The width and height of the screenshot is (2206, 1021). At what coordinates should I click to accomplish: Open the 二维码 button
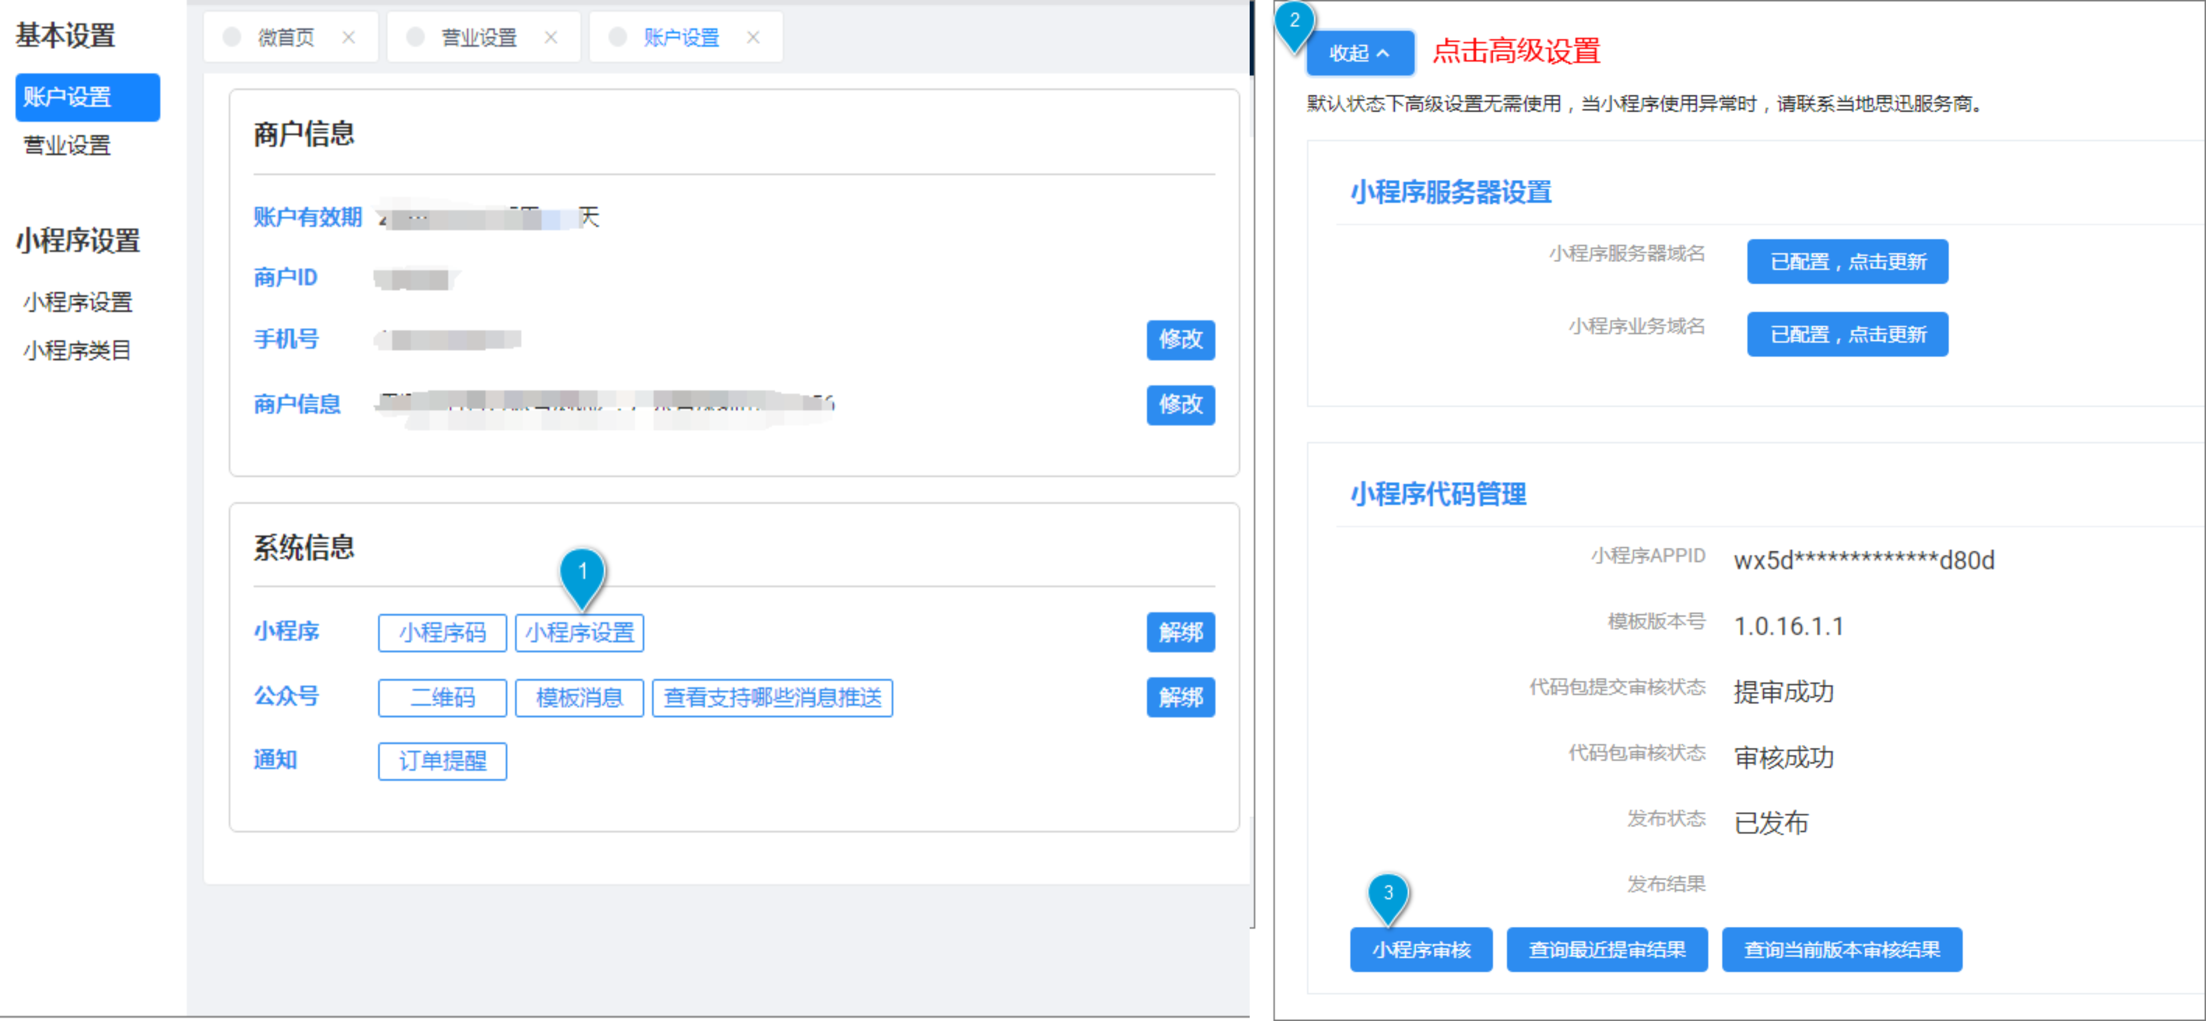coord(442,698)
